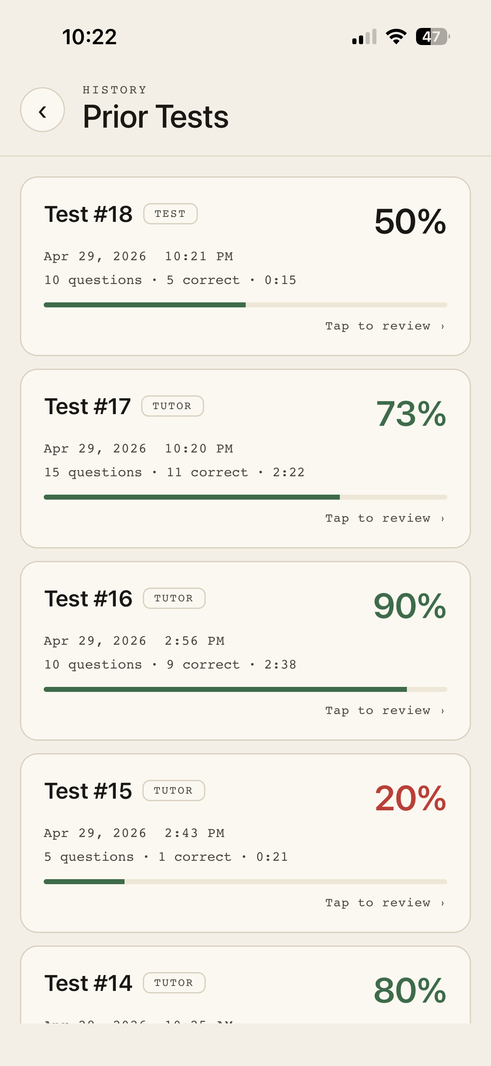Tap the Prior Tests page title
Image resolution: width=491 pixels, height=1066 pixels.
click(x=155, y=116)
